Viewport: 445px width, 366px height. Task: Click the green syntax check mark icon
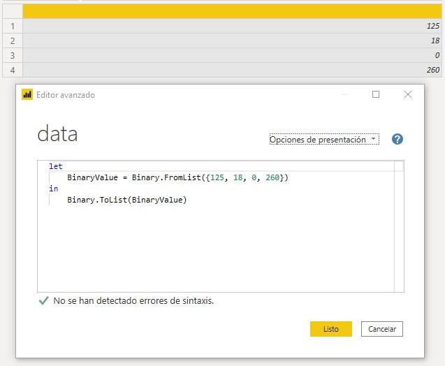(x=44, y=301)
